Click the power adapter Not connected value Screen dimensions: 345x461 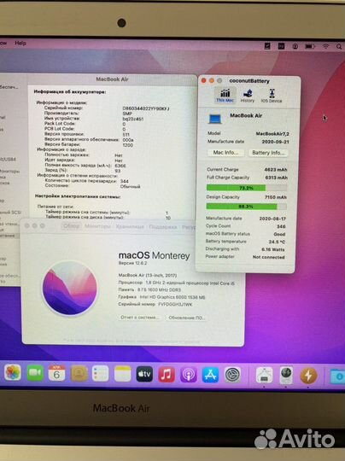[x=268, y=257]
